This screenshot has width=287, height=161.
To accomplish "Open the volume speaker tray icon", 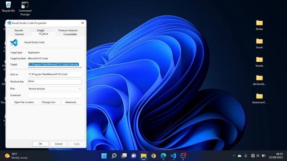I will pyautogui.click(x=258, y=156).
